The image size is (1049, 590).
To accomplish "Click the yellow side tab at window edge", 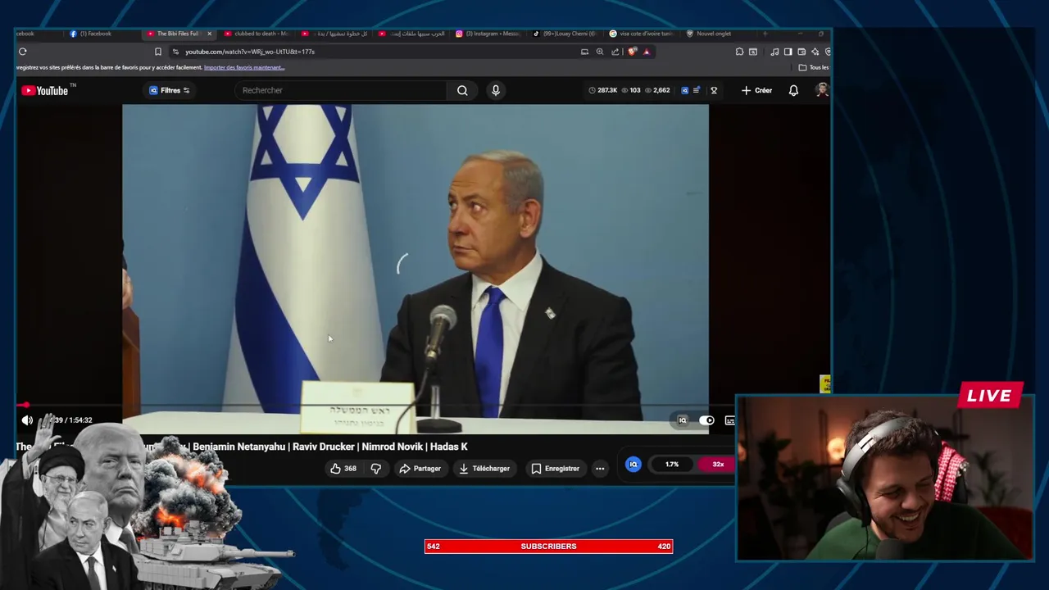I will click(x=825, y=383).
